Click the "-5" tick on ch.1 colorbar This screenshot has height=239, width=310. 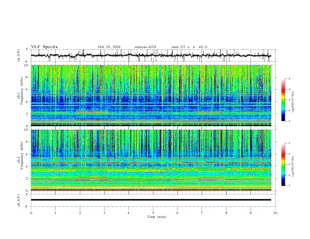(x=289, y=100)
